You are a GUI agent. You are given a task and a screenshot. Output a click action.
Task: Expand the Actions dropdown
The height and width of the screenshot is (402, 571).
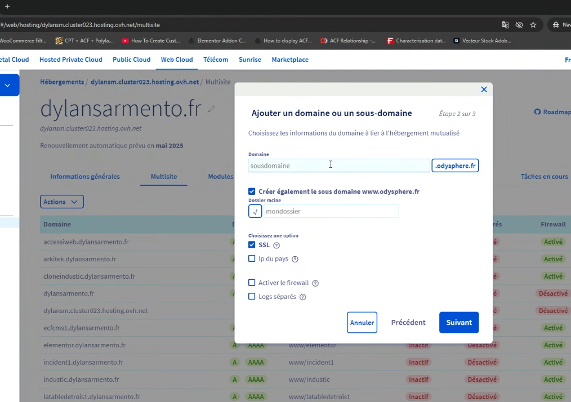62,202
